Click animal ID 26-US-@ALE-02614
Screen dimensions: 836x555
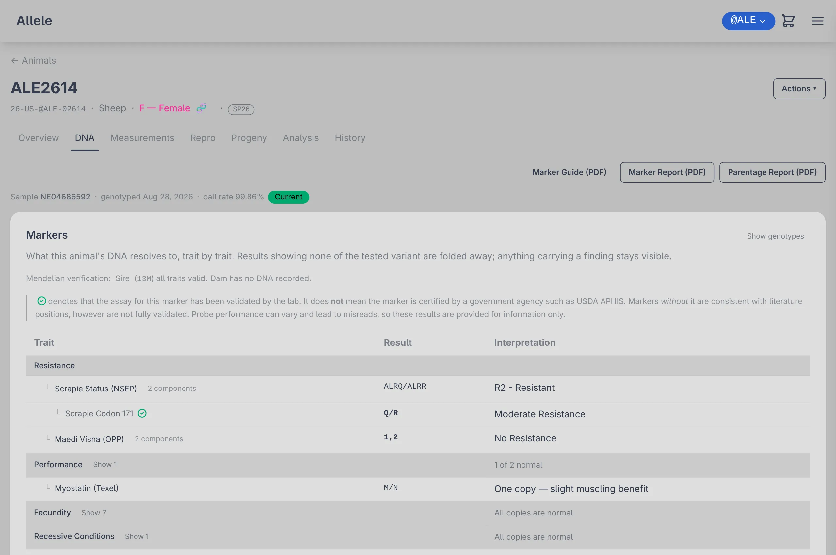click(x=48, y=109)
